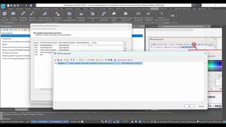Click the МОДЕЛЬ button in the status bar
The image size is (226, 127).
[74, 122]
